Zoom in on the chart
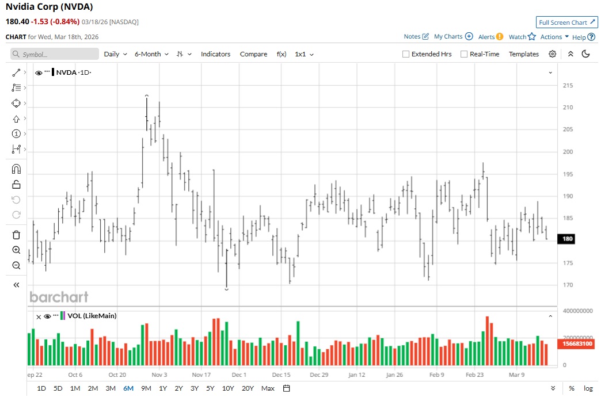Viewport: 616px width, 401px height. [x=16, y=250]
